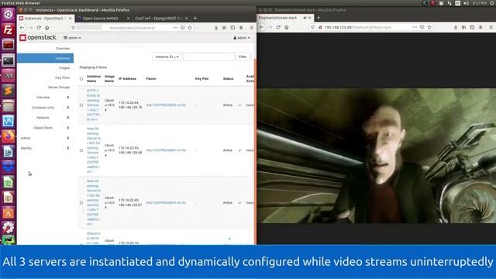This screenshot has width=496, height=279.
Task: Select all instances with header checkbox
Action: point(81,79)
